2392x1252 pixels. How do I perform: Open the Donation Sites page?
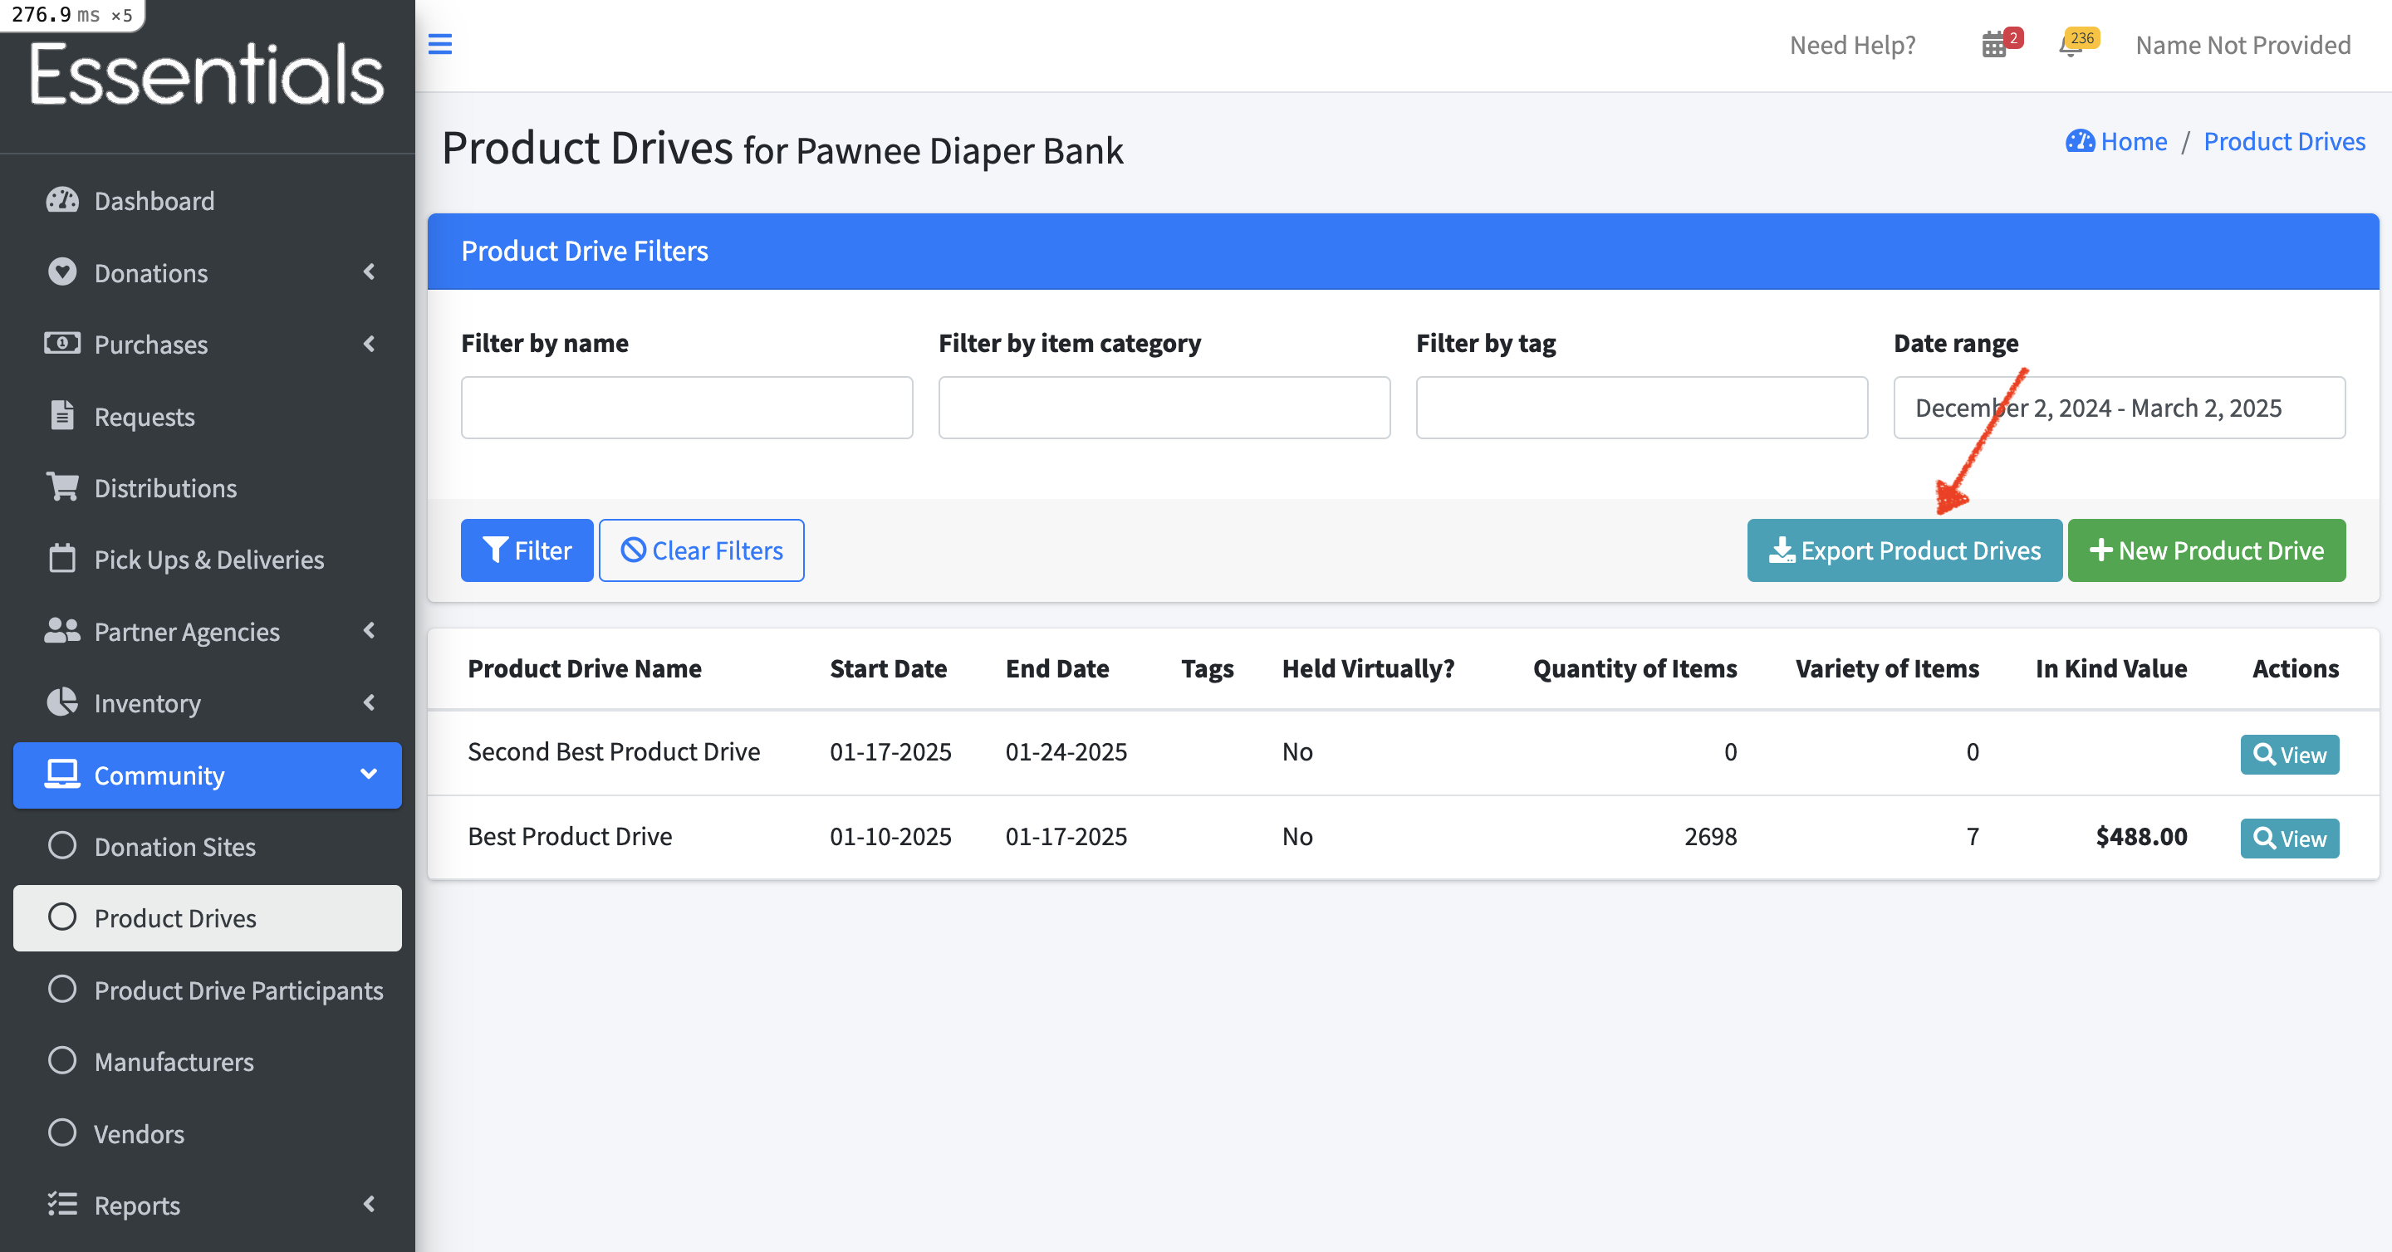207,846
